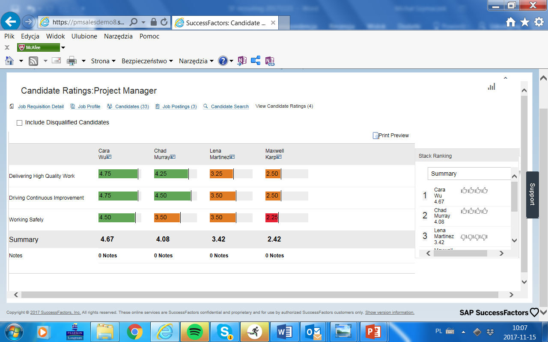Expand the Strona toolbar dropdown

(x=103, y=61)
